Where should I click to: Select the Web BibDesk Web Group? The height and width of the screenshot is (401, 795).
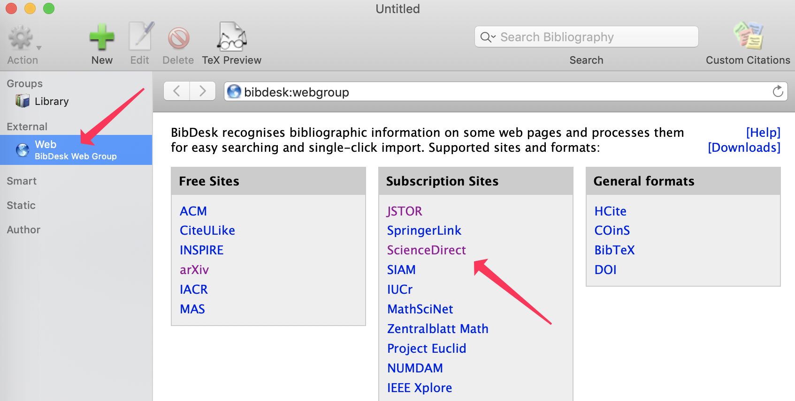pyautogui.click(x=76, y=150)
